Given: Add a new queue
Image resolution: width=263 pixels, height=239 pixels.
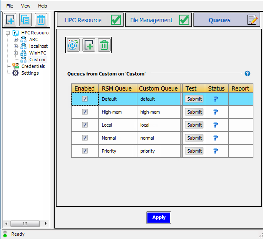Looking at the screenshot, I should [x=89, y=45].
